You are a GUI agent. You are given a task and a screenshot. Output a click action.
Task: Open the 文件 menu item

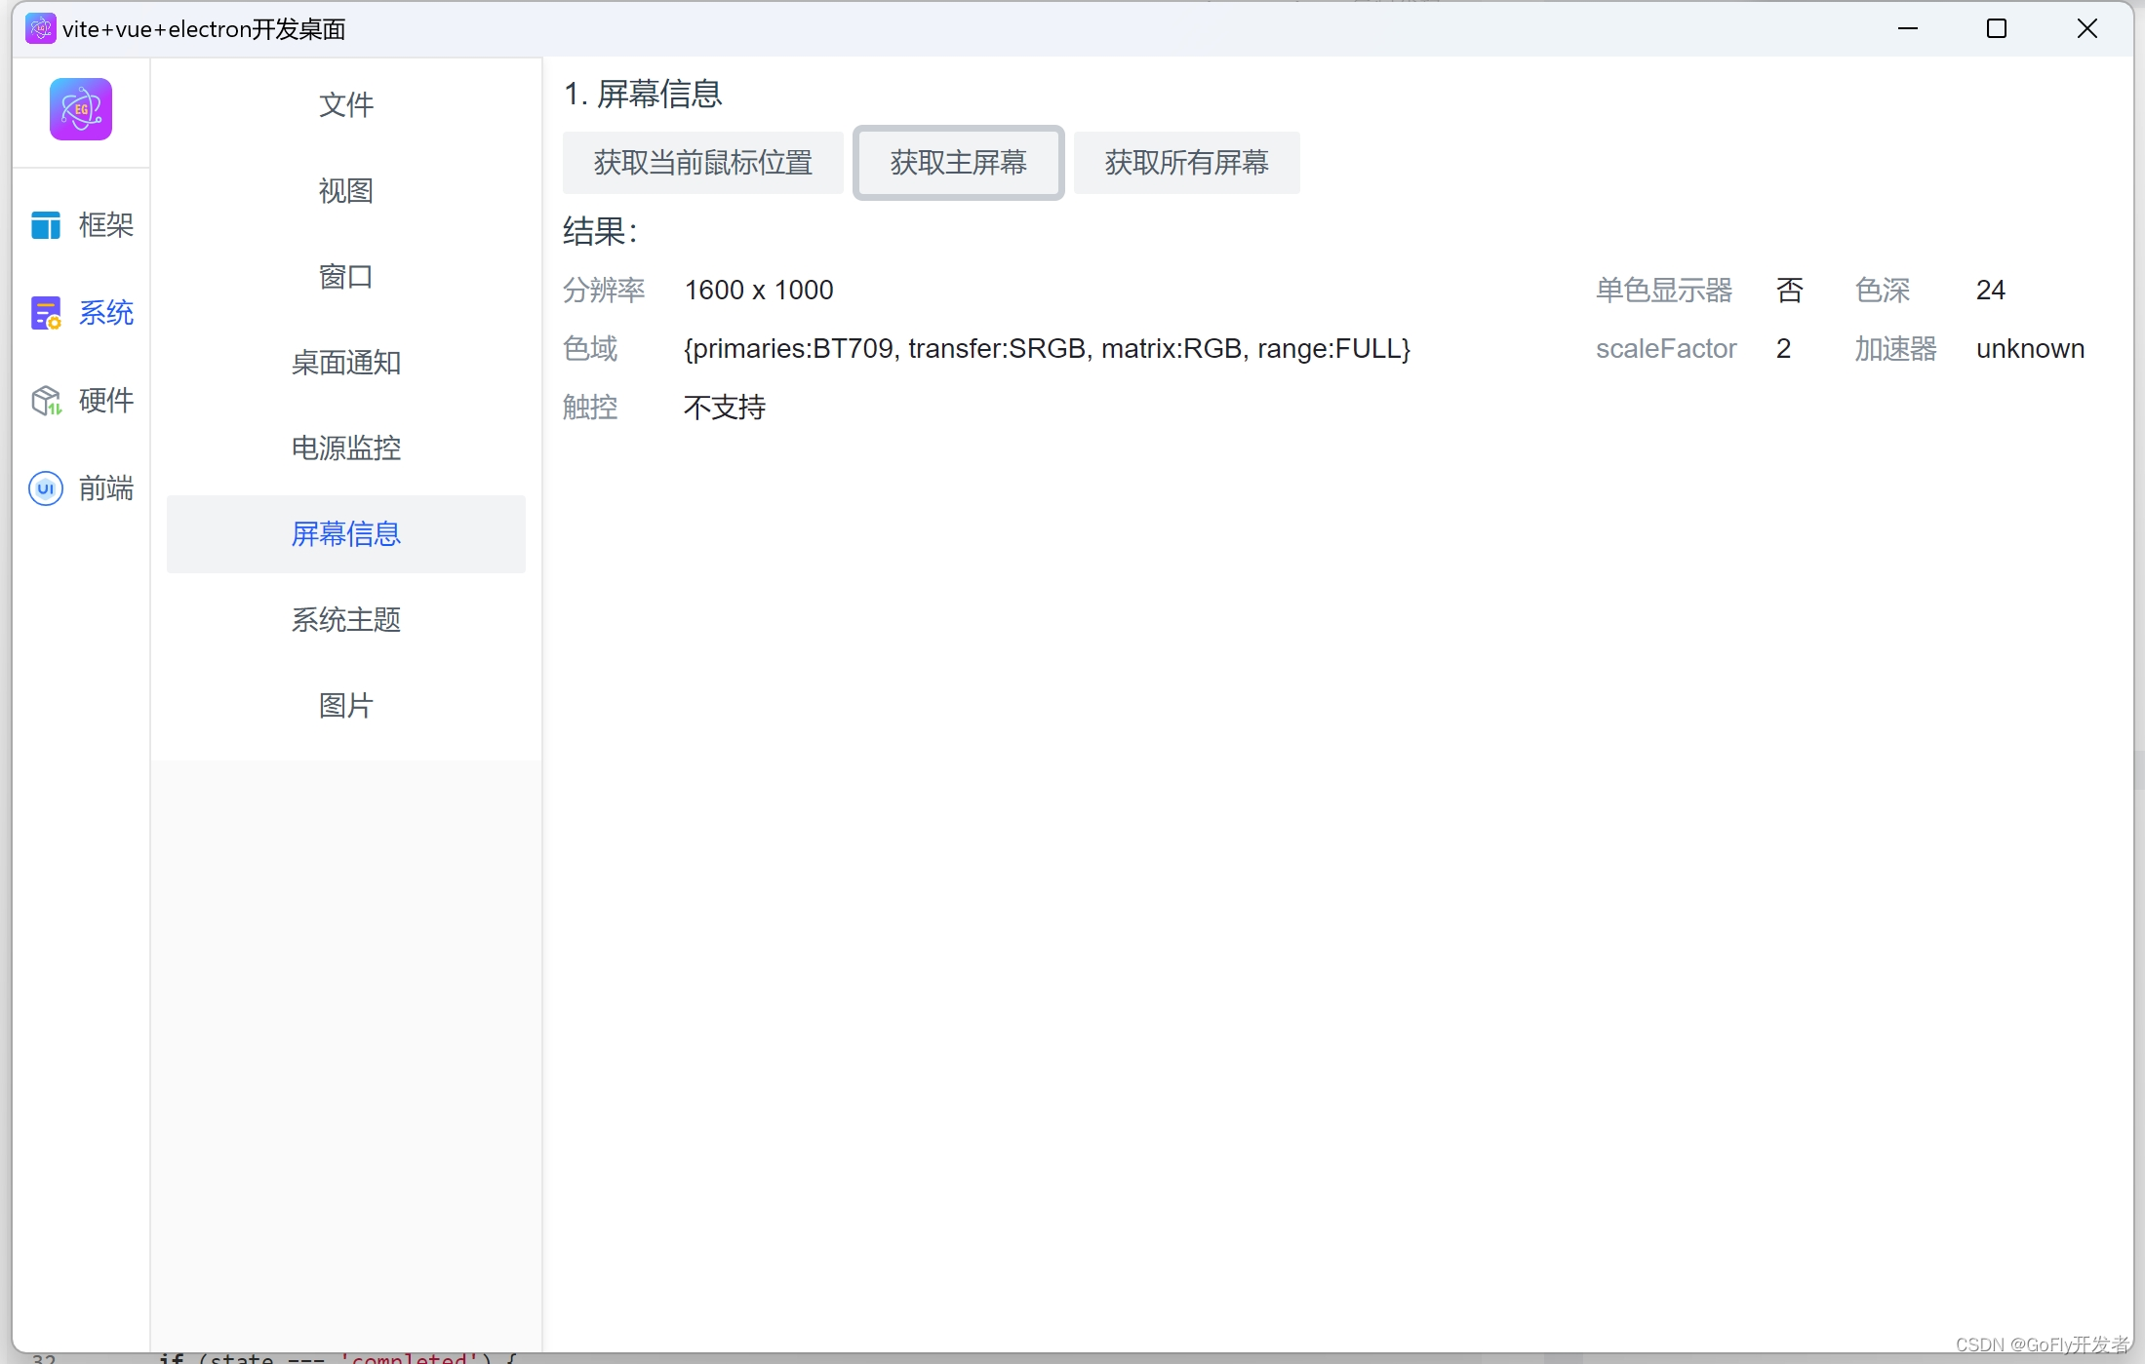coord(345,104)
